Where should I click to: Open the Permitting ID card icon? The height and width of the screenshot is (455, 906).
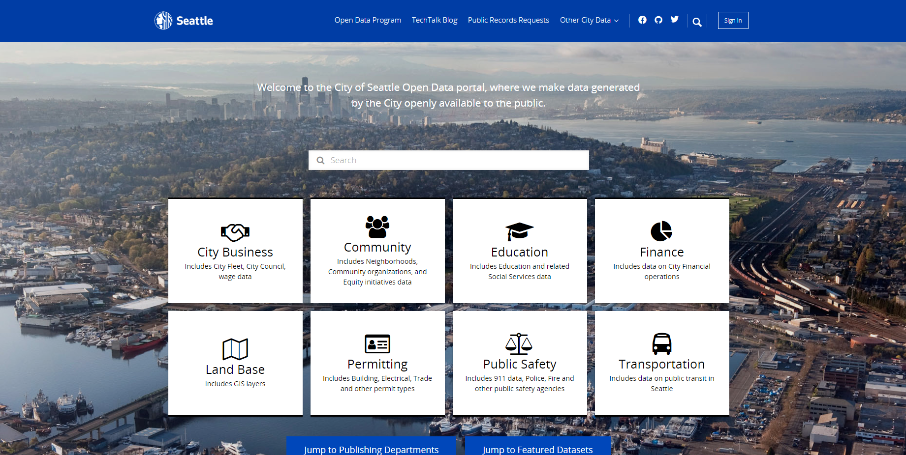tap(377, 344)
